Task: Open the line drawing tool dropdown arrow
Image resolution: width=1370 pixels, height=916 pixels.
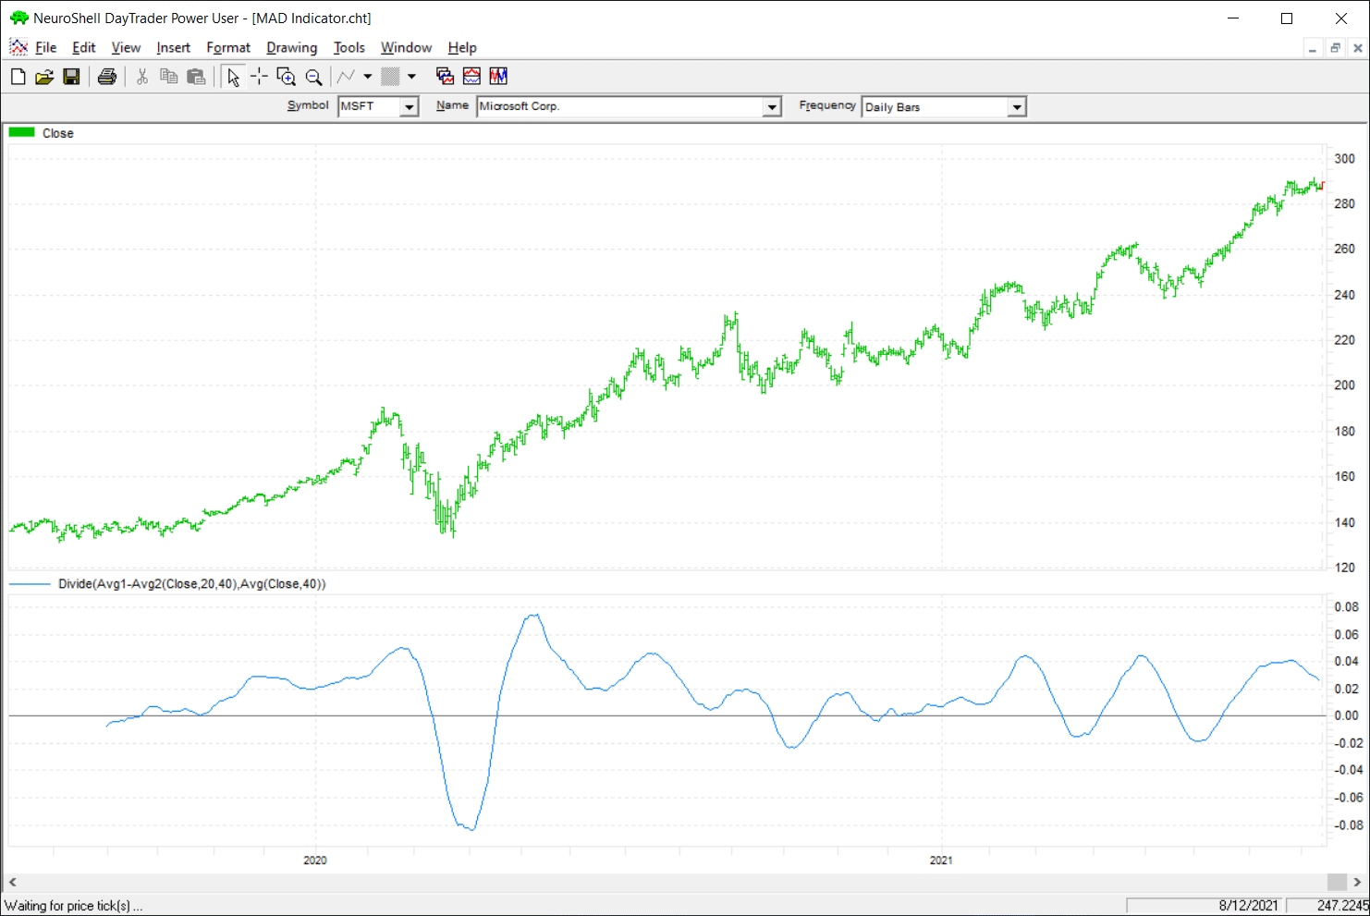Action: 368,77
